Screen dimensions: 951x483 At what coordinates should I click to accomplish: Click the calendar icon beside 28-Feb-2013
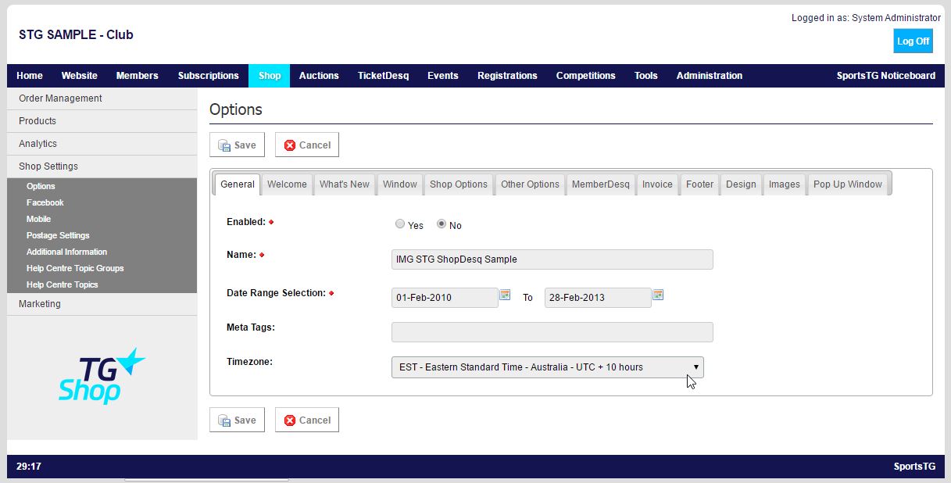(x=658, y=295)
